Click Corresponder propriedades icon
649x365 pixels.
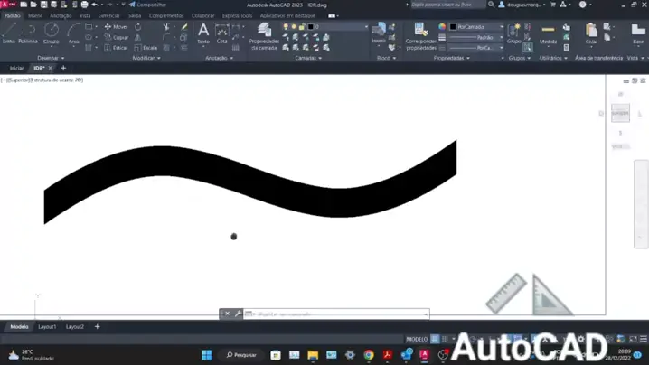[x=420, y=35]
